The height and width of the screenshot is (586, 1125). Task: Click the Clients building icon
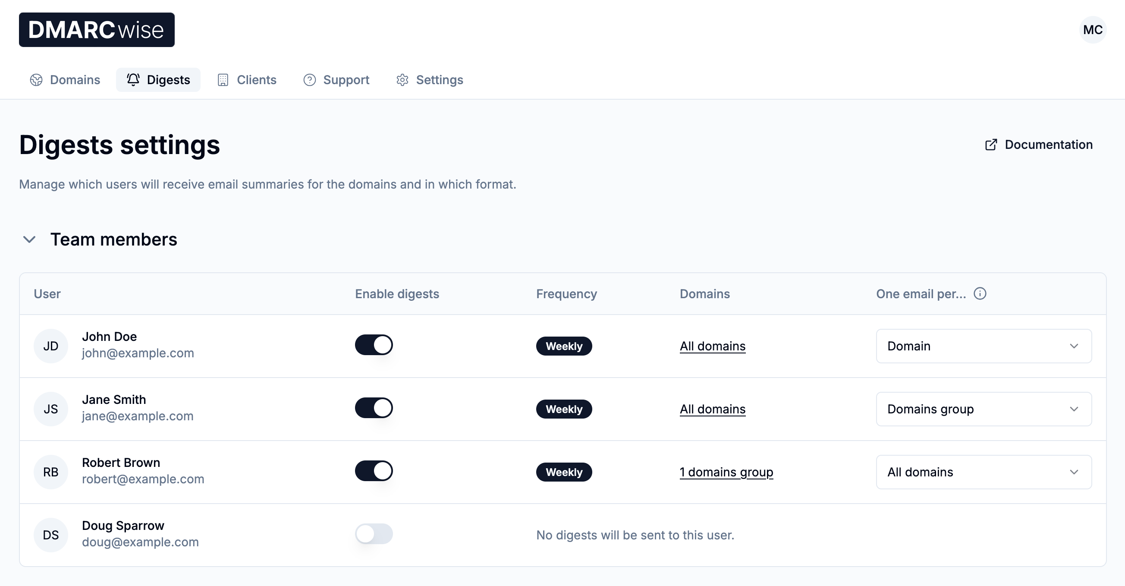tap(223, 79)
